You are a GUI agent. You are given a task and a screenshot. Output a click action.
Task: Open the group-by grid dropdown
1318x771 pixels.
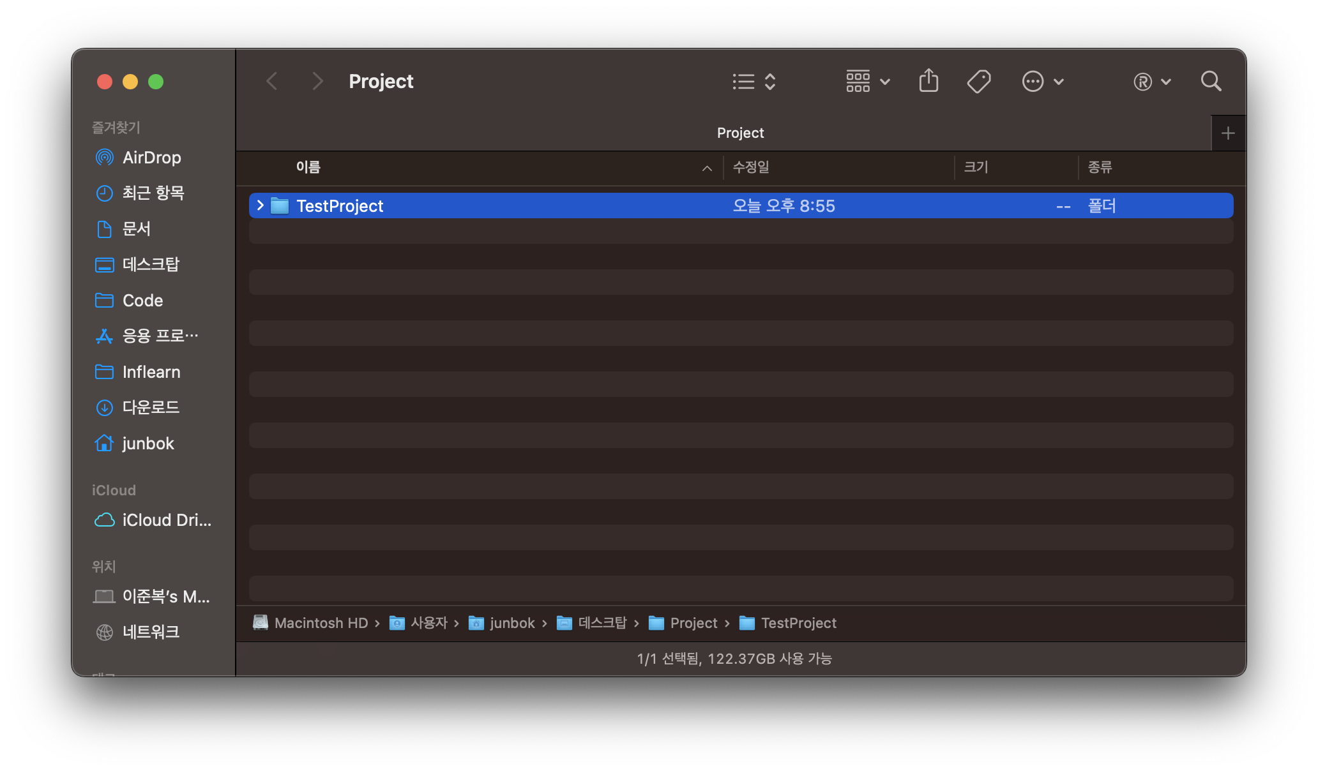coord(867,81)
